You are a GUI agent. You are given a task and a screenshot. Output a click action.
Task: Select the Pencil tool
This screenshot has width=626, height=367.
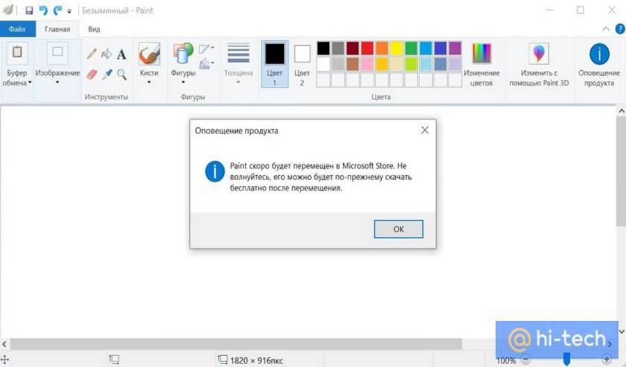tap(91, 54)
